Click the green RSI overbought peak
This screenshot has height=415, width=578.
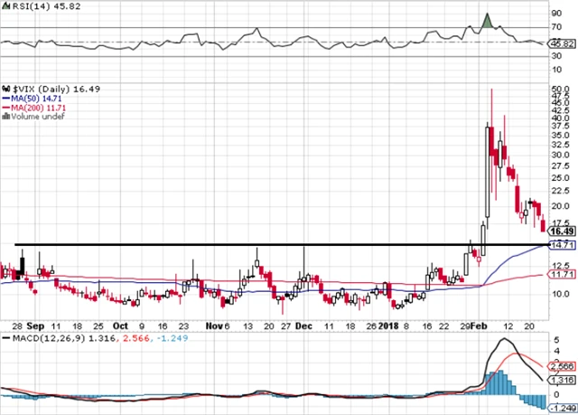pyautogui.click(x=487, y=21)
